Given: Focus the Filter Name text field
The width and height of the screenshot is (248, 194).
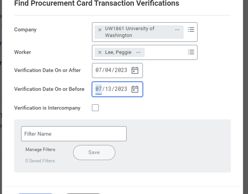Looking at the screenshot, I should click(x=74, y=134).
